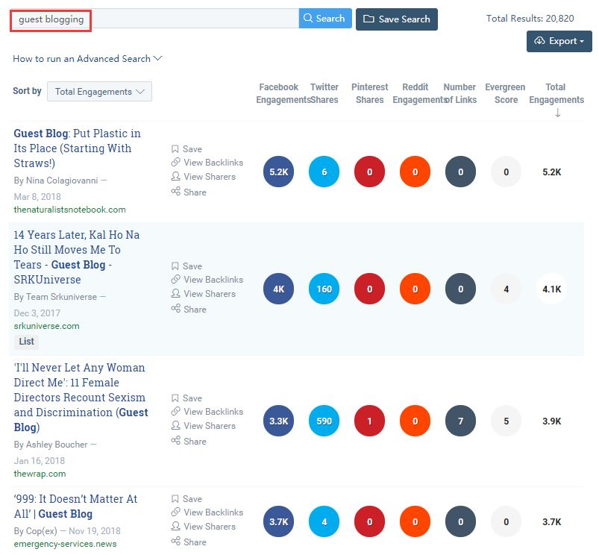View Backlinks for Female Directors article
The image size is (599, 555).
point(207,412)
